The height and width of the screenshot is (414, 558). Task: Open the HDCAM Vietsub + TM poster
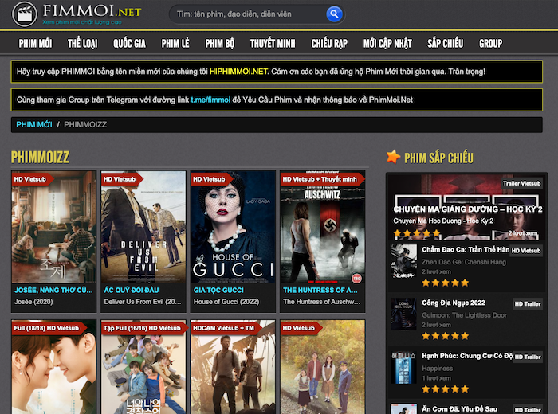click(x=233, y=367)
